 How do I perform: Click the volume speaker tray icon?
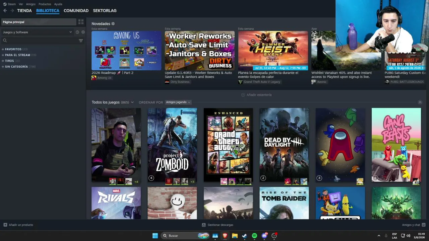point(408,236)
